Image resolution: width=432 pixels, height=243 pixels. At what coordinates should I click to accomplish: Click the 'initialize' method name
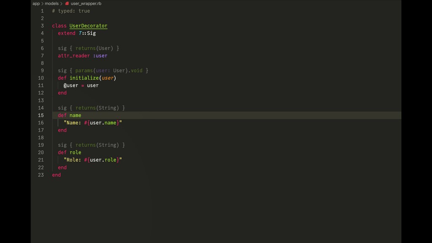coord(84,78)
